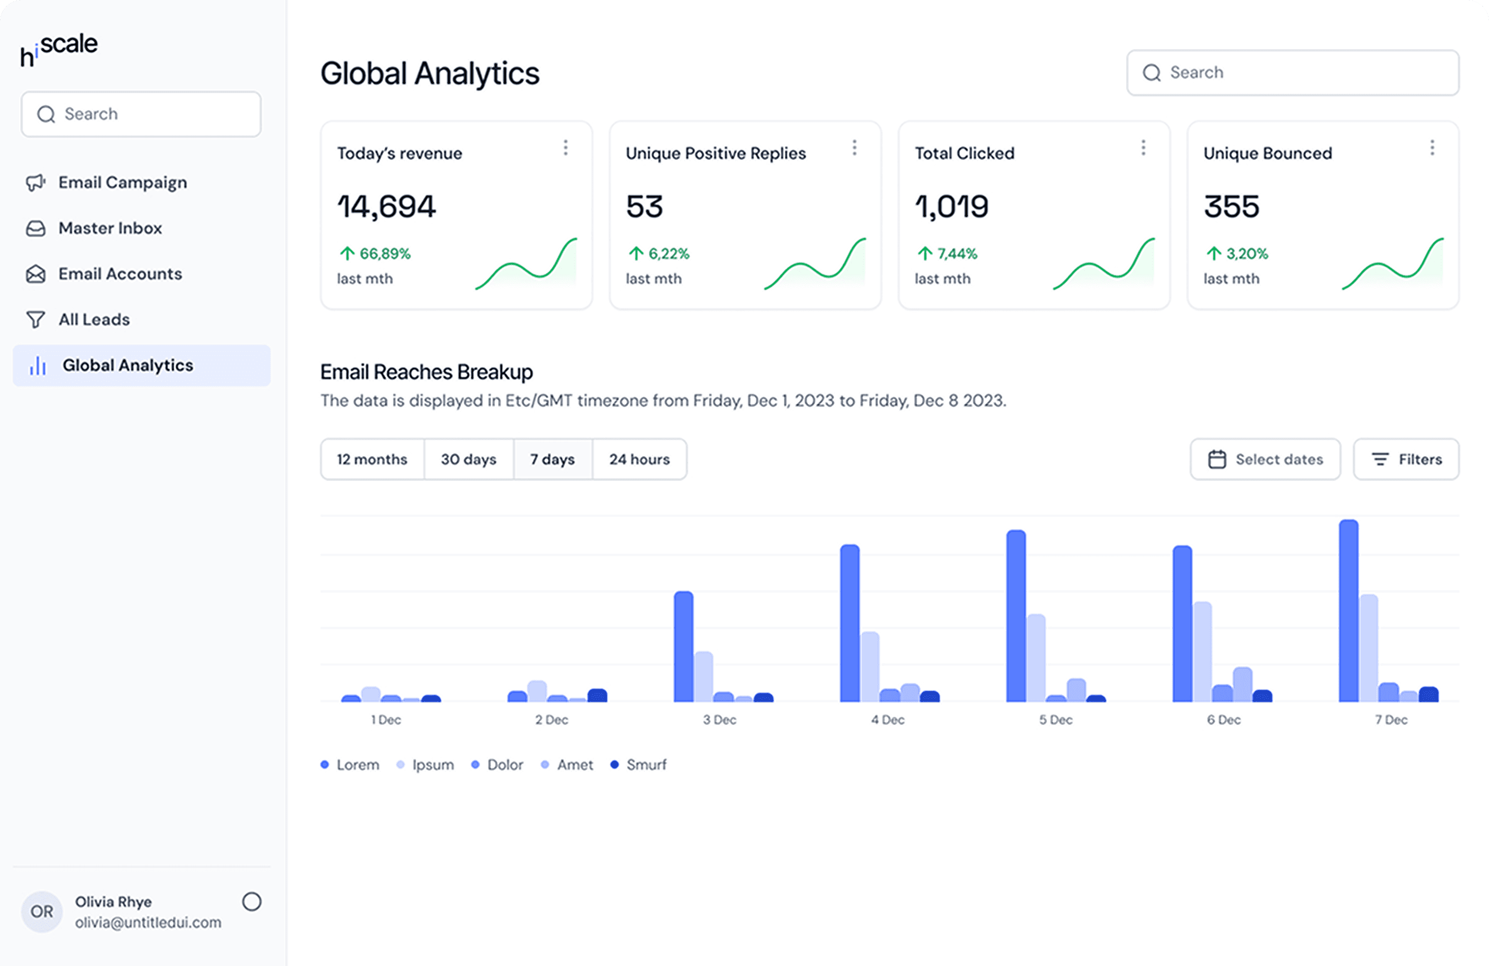Viewport: 1489px width, 966px height.
Task: Click the 1 Dec axis label
Action: coord(386,720)
